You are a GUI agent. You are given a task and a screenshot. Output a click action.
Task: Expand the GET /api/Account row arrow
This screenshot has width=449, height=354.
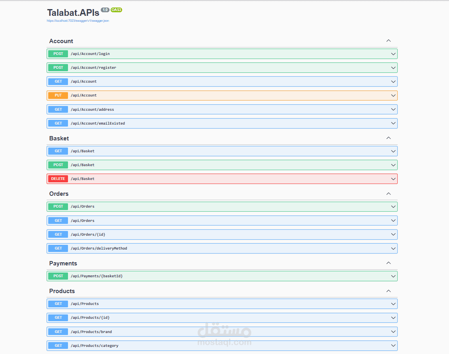(x=393, y=82)
